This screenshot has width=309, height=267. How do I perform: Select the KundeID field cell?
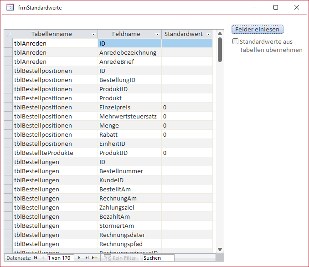pyautogui.click(x=129, y=180)
